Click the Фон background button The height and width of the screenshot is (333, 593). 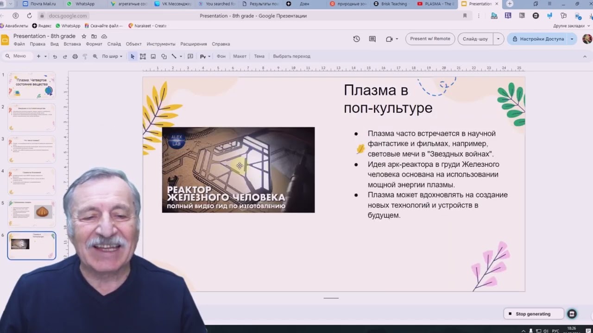tap(221, 56)
